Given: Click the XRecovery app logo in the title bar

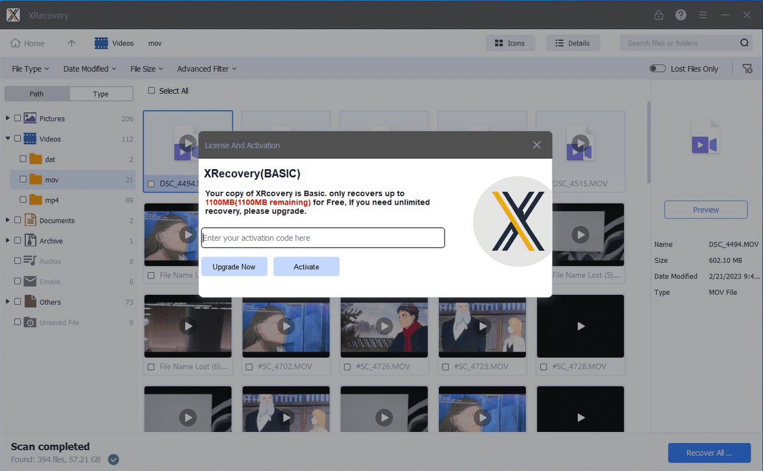Looking at the screenshot, I should pos(13,15).
